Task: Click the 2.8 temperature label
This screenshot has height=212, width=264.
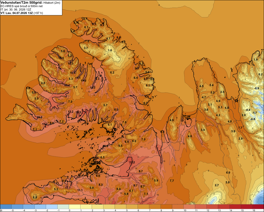Action: tap(35, 197)
